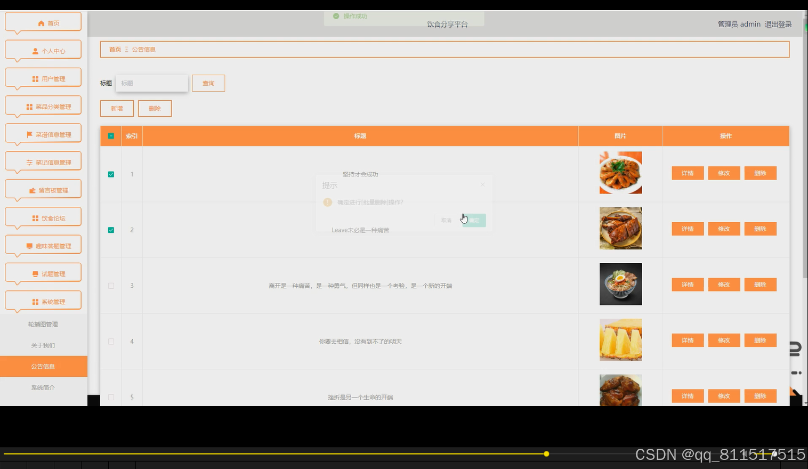Open the shrimp dish thumbnail in row 1
808x469 pixels.
click(620, 173)
